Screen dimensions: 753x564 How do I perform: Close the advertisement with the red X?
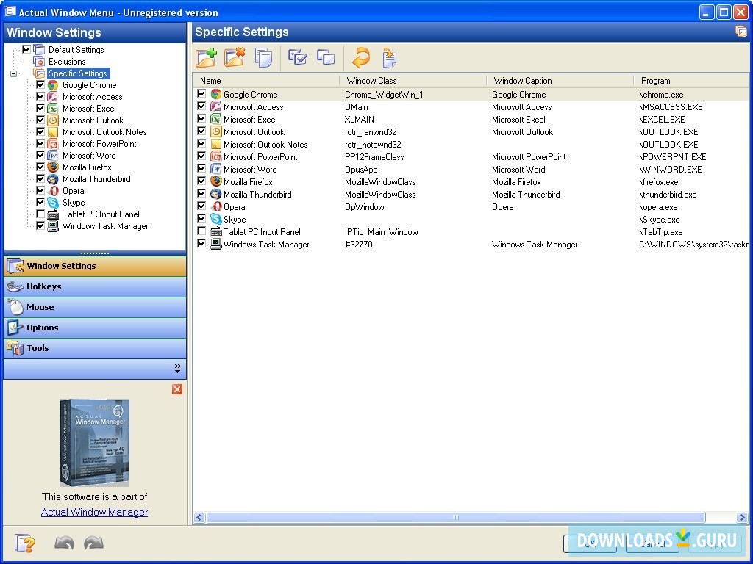176,389
